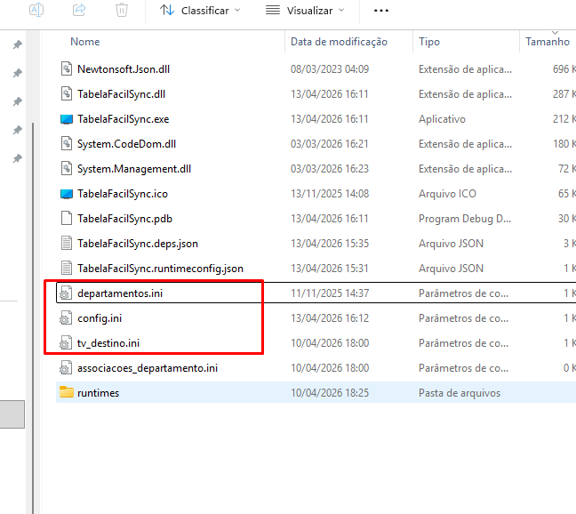The image size is (576, 514).
Task: Click date 11/11/2025 14:37 cell
Action: (330, 293)
